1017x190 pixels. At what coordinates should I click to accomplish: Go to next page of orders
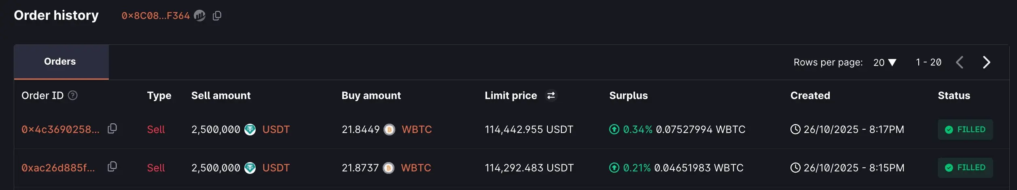point(987,62)
